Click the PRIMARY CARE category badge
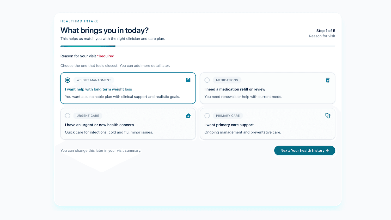This screenshot has width=391, height=220. [228, 116]
